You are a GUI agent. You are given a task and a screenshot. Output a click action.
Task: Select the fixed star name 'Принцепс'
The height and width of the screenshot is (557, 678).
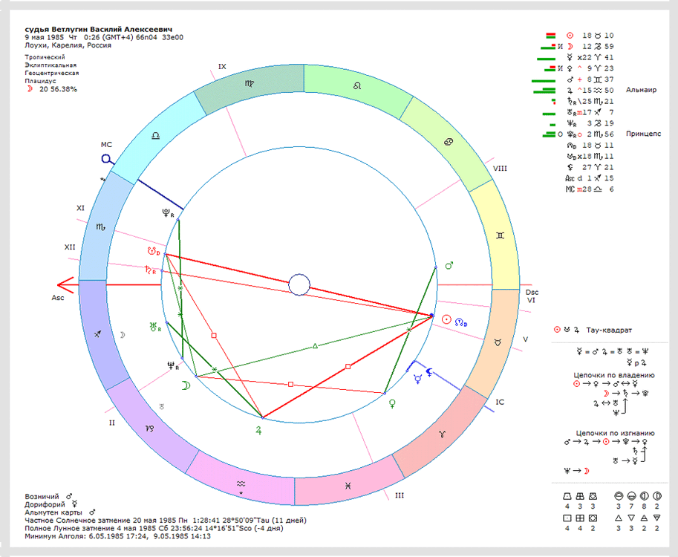pyautogui.click(x=643, y=134)
